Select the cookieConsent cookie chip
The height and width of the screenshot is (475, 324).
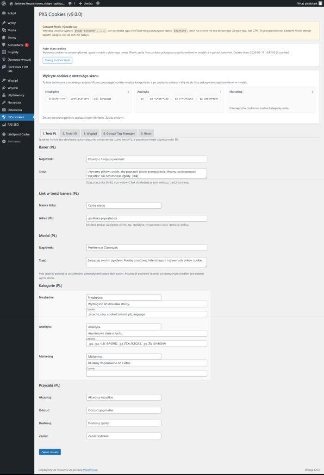coord(80,99)
